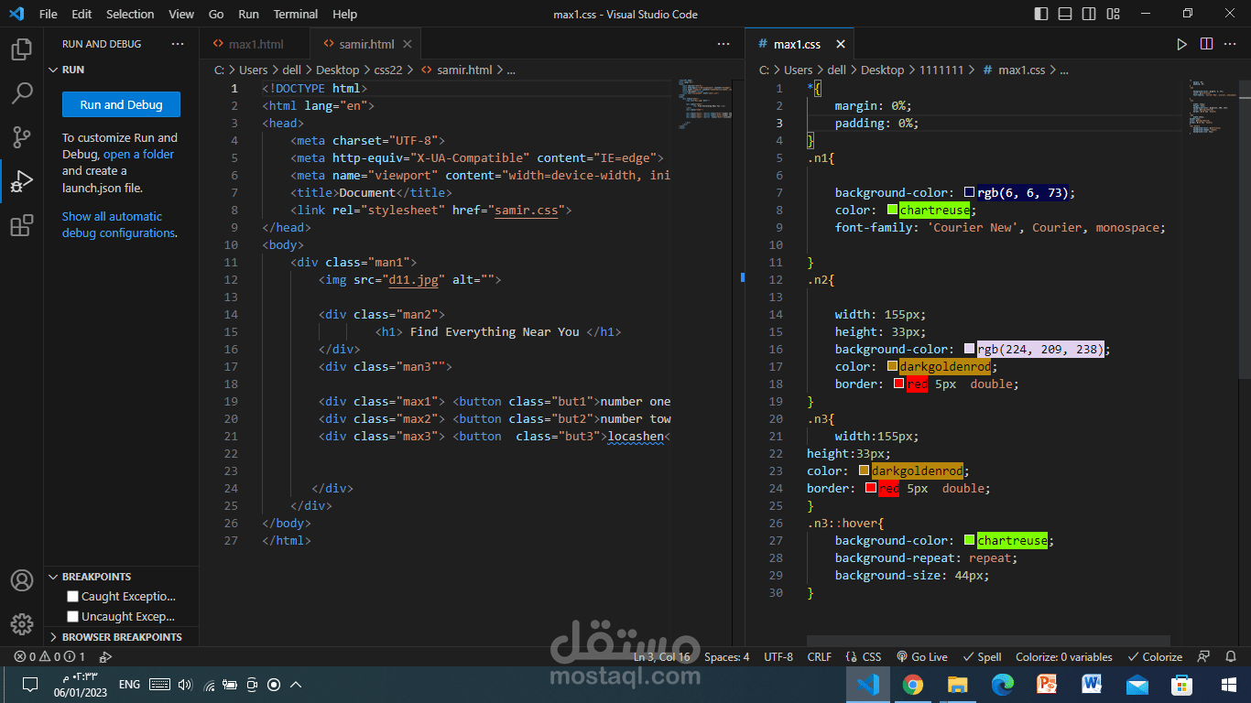1251x703 pixels.
Task: Click the Go Live status bar item
Action: [x=922, y=656]
